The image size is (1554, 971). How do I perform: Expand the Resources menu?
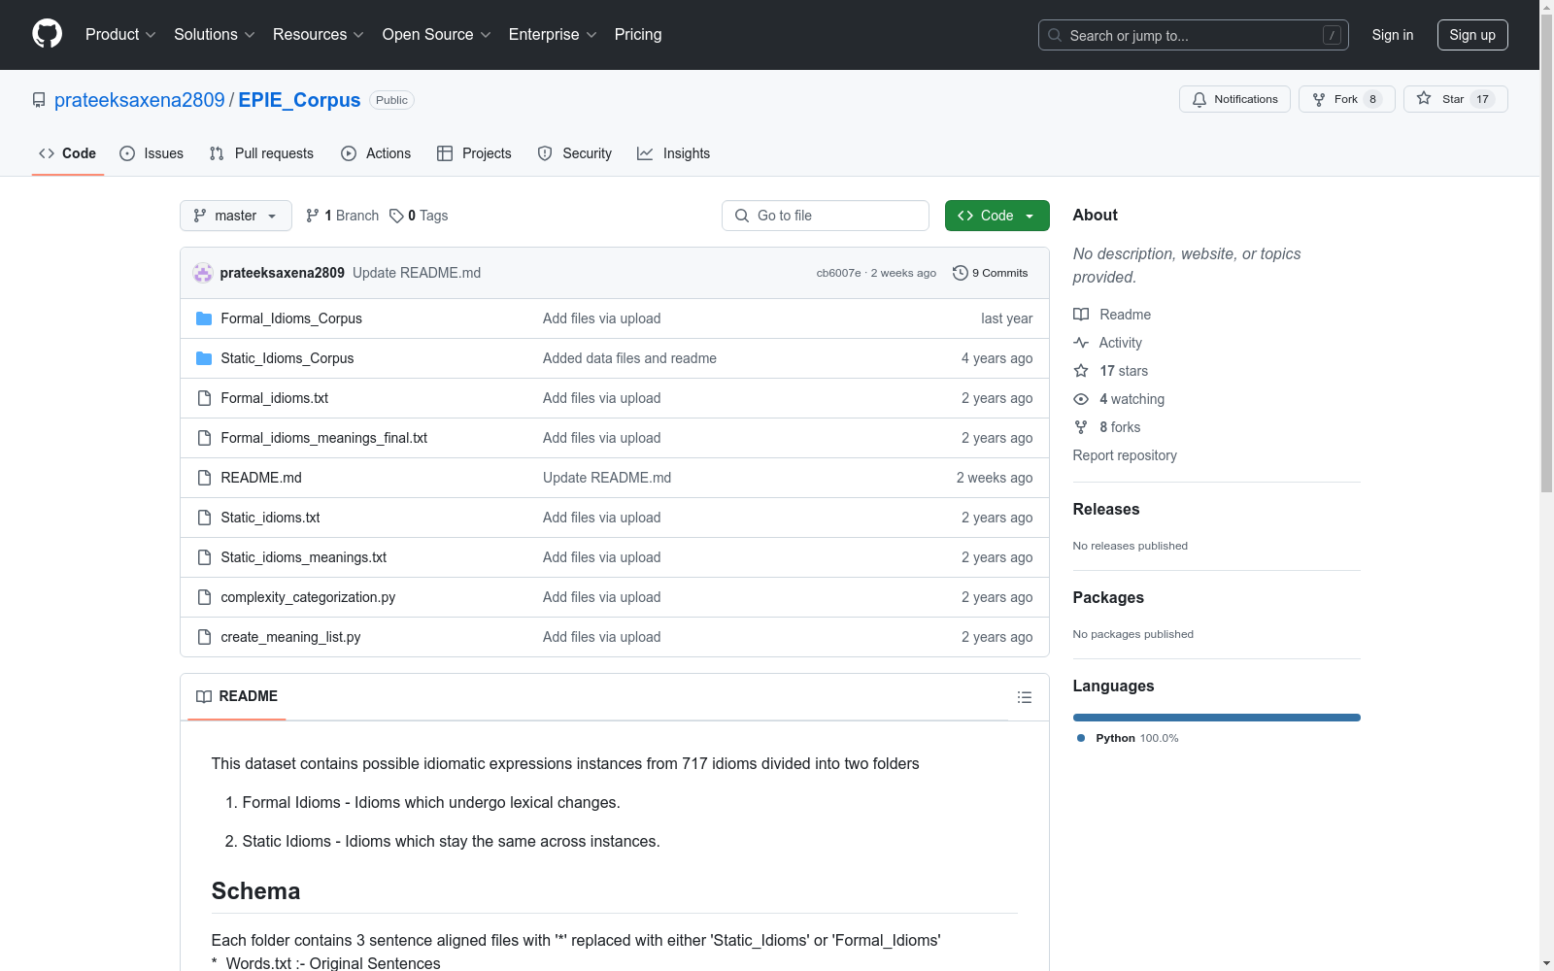click(x=319, y=35)
